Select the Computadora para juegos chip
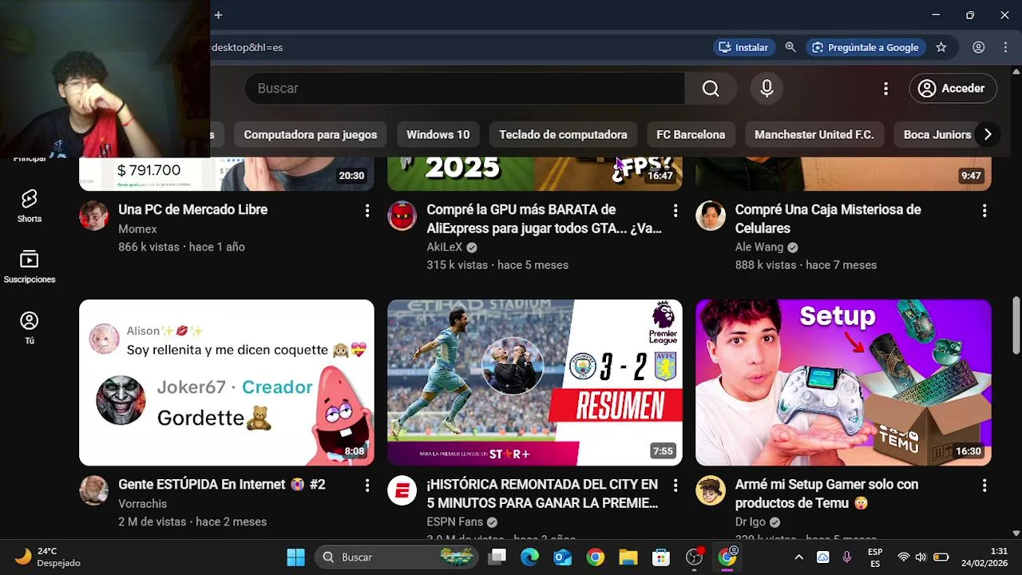Image resolution: width=1022 pixels, height=575 pixels. pos(311,135)
